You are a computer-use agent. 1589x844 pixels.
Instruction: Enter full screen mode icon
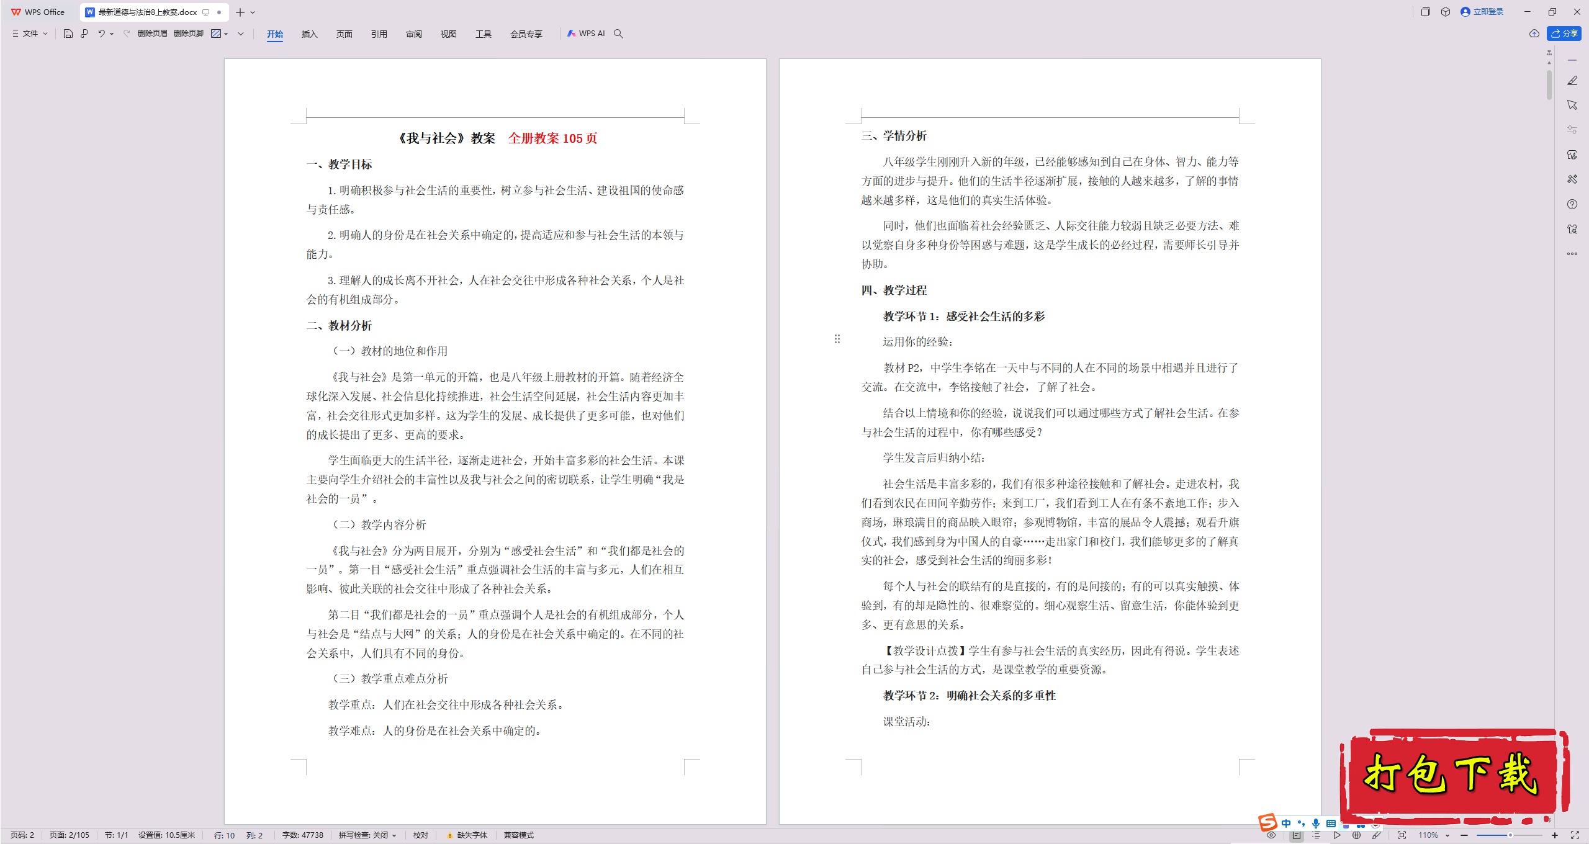coord(1575,835)
